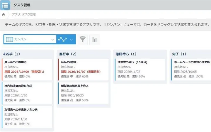The image size is (211, 132).
Task: Open the カンバン view dropdown
Action: [30, 39]
